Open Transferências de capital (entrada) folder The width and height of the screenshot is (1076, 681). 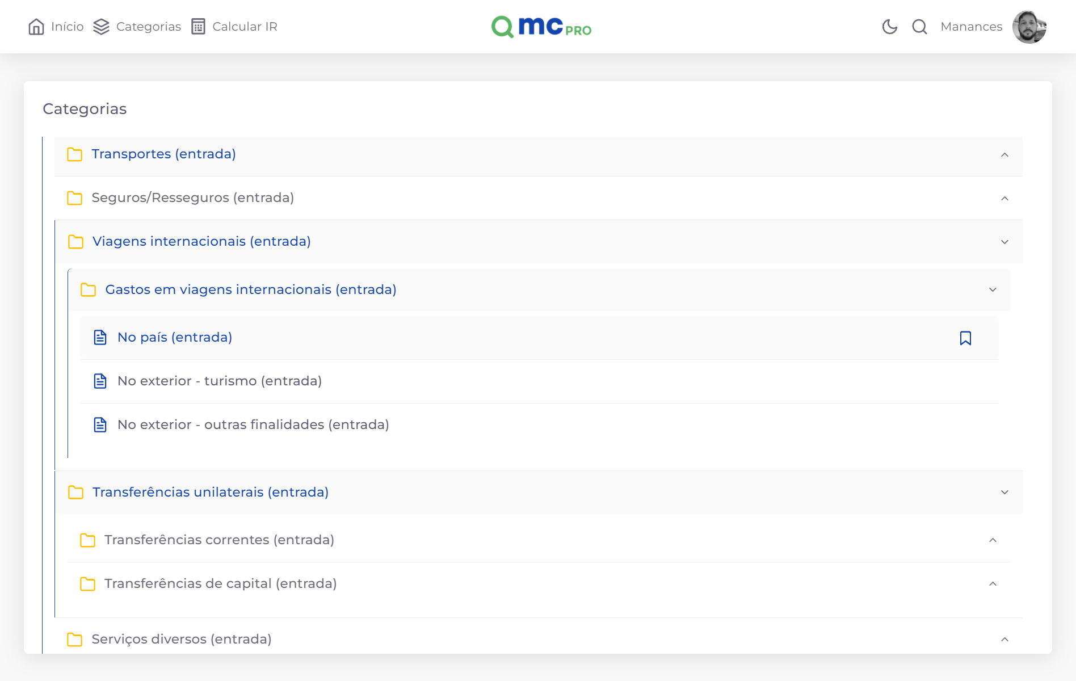click(x=220, y=583)
